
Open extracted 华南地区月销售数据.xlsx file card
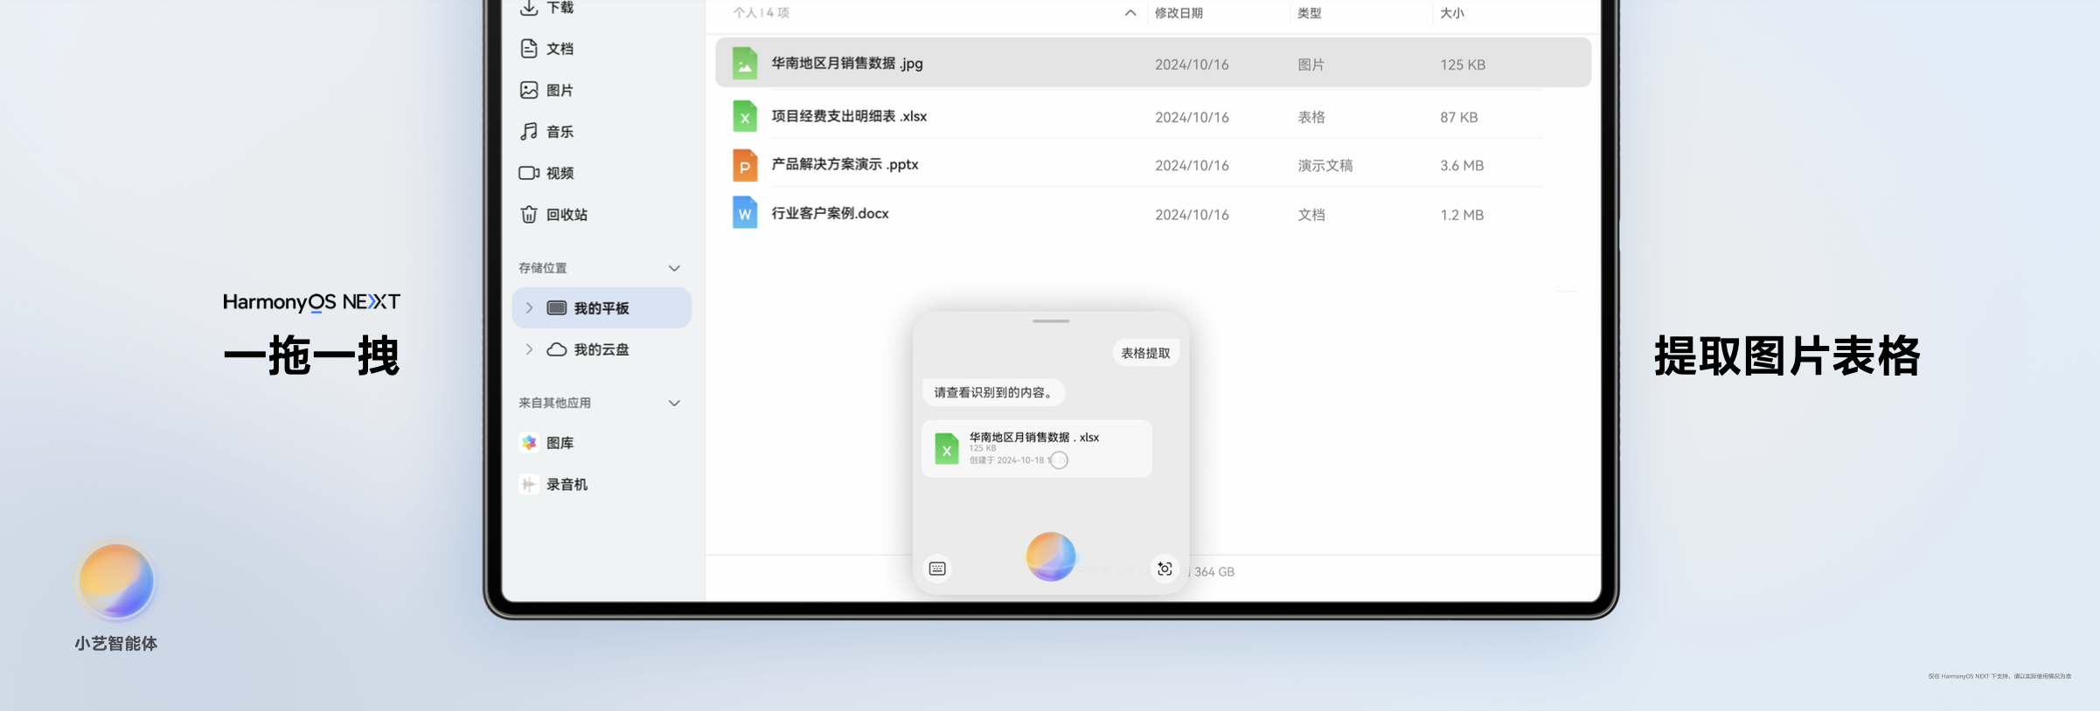(1036, 449)
